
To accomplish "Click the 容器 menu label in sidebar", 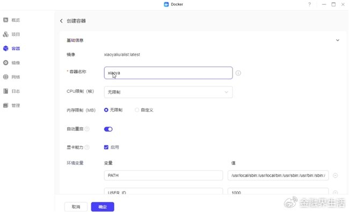I will (x=16, y=48).
